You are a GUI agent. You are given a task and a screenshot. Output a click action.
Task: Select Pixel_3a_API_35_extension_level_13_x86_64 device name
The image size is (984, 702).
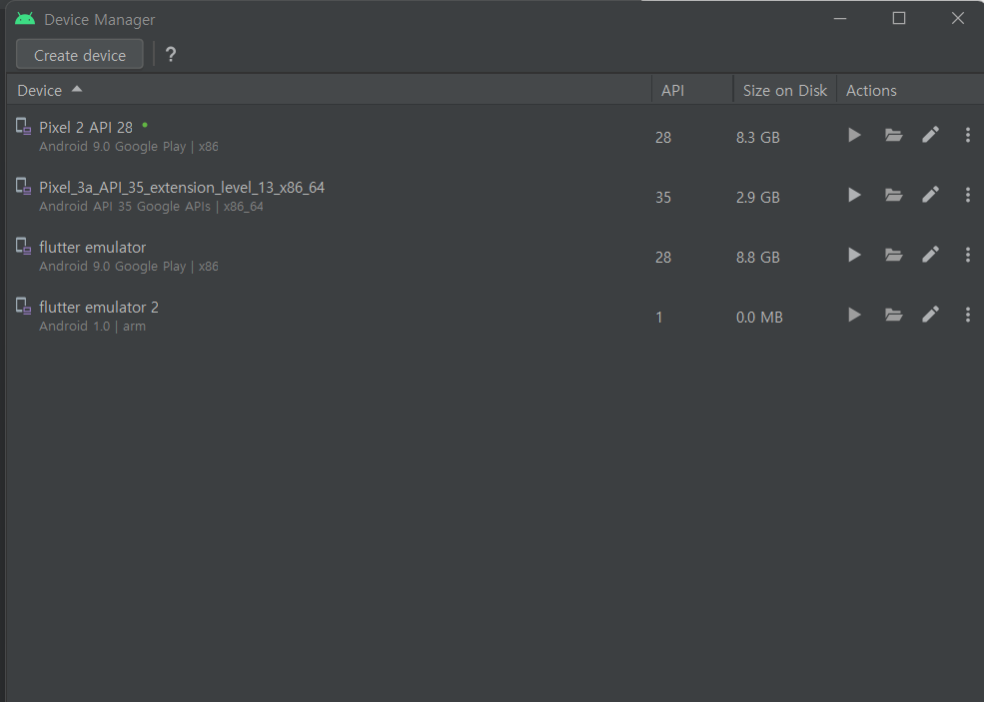[x=182, y=188]
